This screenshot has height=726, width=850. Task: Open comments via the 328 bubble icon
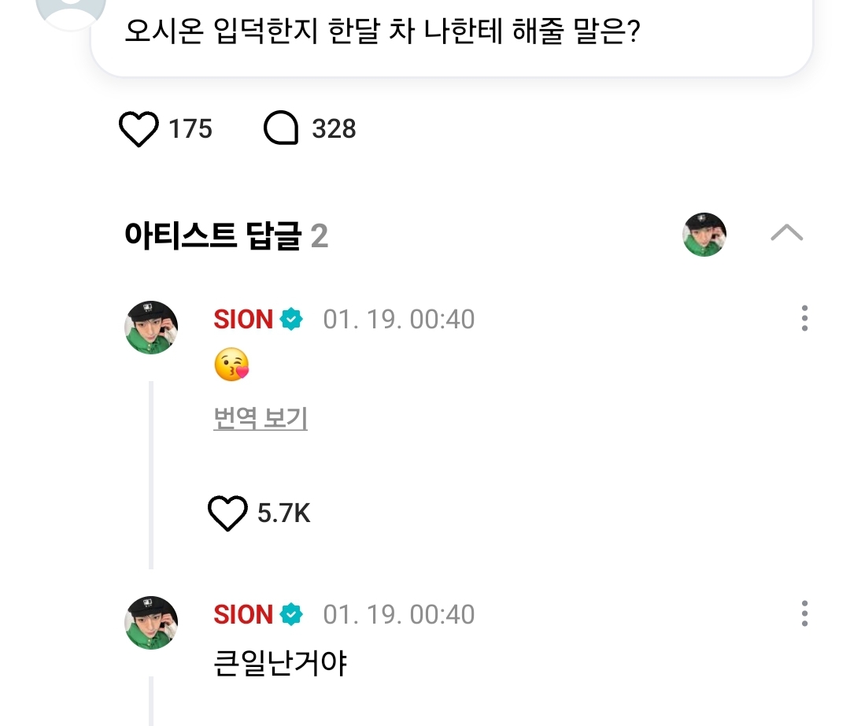coord(281,129)
